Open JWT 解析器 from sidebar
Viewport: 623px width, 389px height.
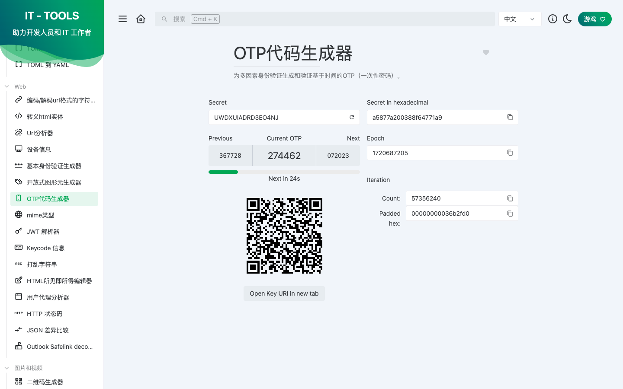(43, 232)
